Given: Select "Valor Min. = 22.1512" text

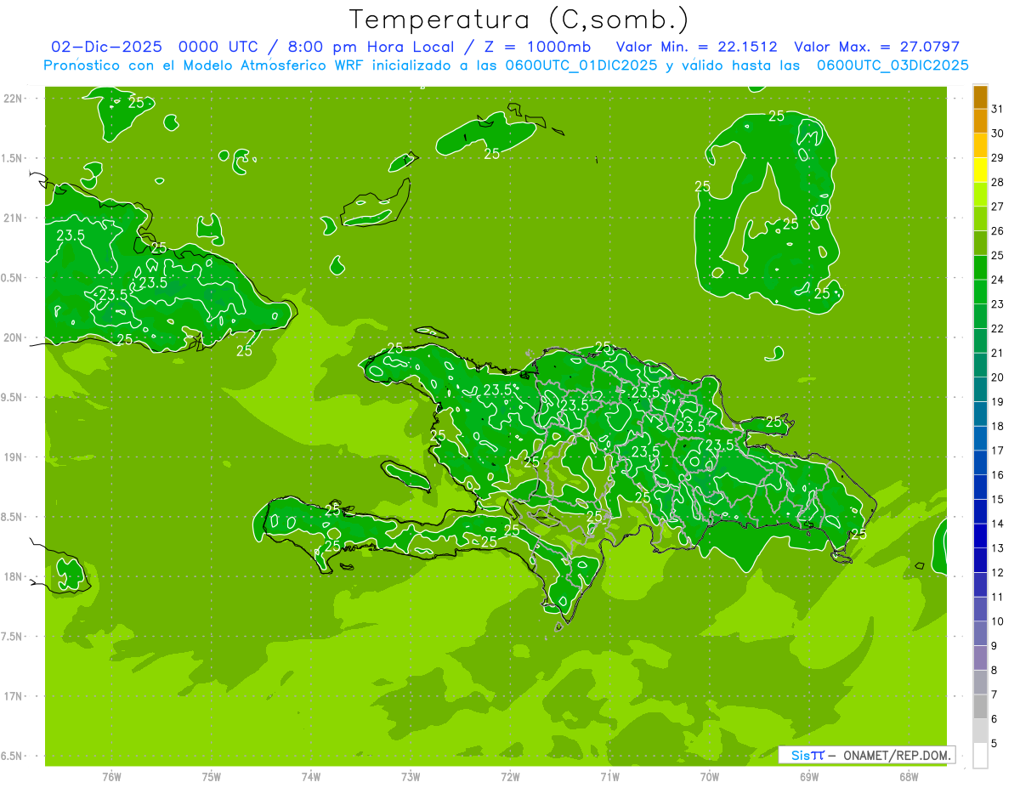Looking at the screenshot, I should point(696,47).
